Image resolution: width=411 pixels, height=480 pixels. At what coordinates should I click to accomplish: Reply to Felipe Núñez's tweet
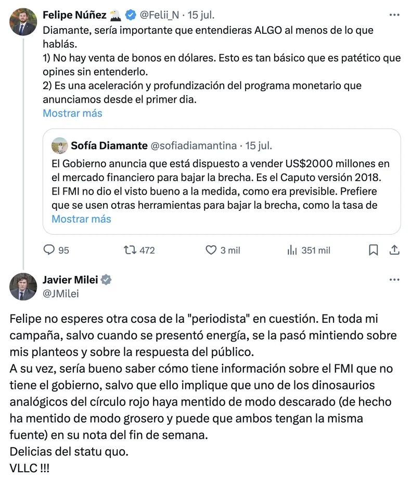49,250
